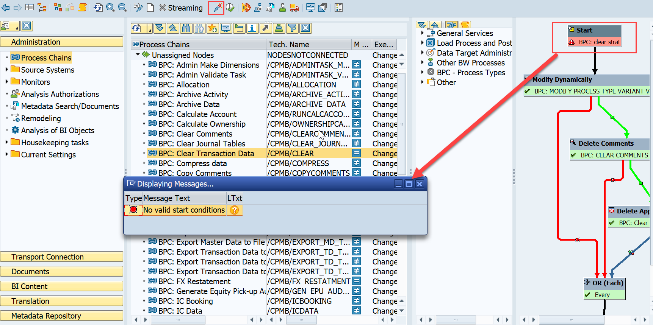Click the question mark long text icon

(x=235, y=210)
